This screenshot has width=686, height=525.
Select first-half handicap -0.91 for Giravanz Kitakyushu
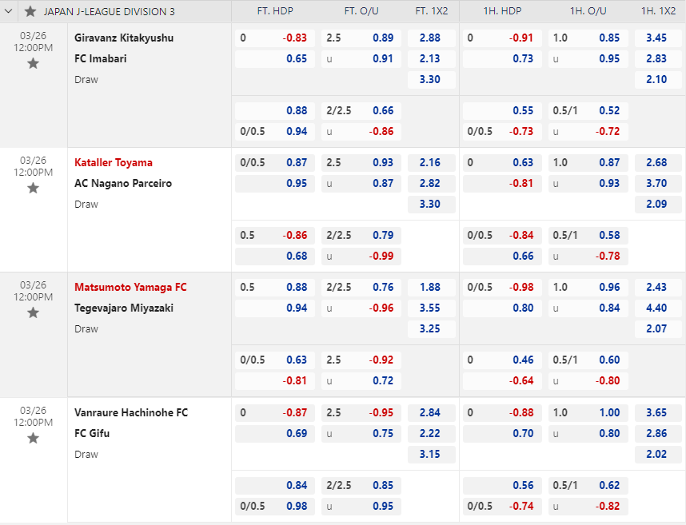tap(502, 38)
